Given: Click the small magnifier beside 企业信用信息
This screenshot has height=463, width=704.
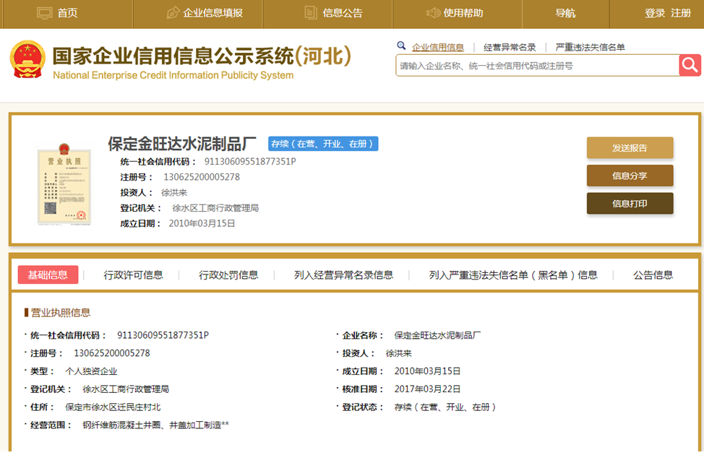Looking at the screenshot, I should pos(402,45).
